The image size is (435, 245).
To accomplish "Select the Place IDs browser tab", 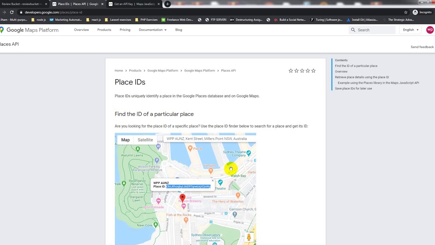I will (x=78, y=4).
